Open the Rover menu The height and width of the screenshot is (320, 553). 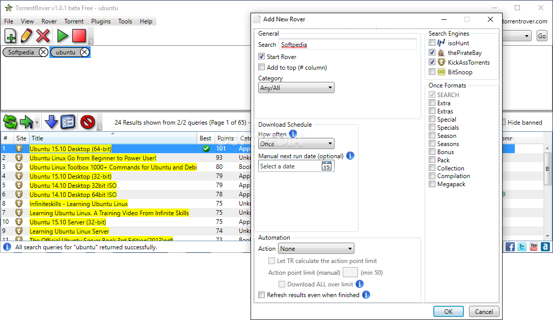(49, 21)
